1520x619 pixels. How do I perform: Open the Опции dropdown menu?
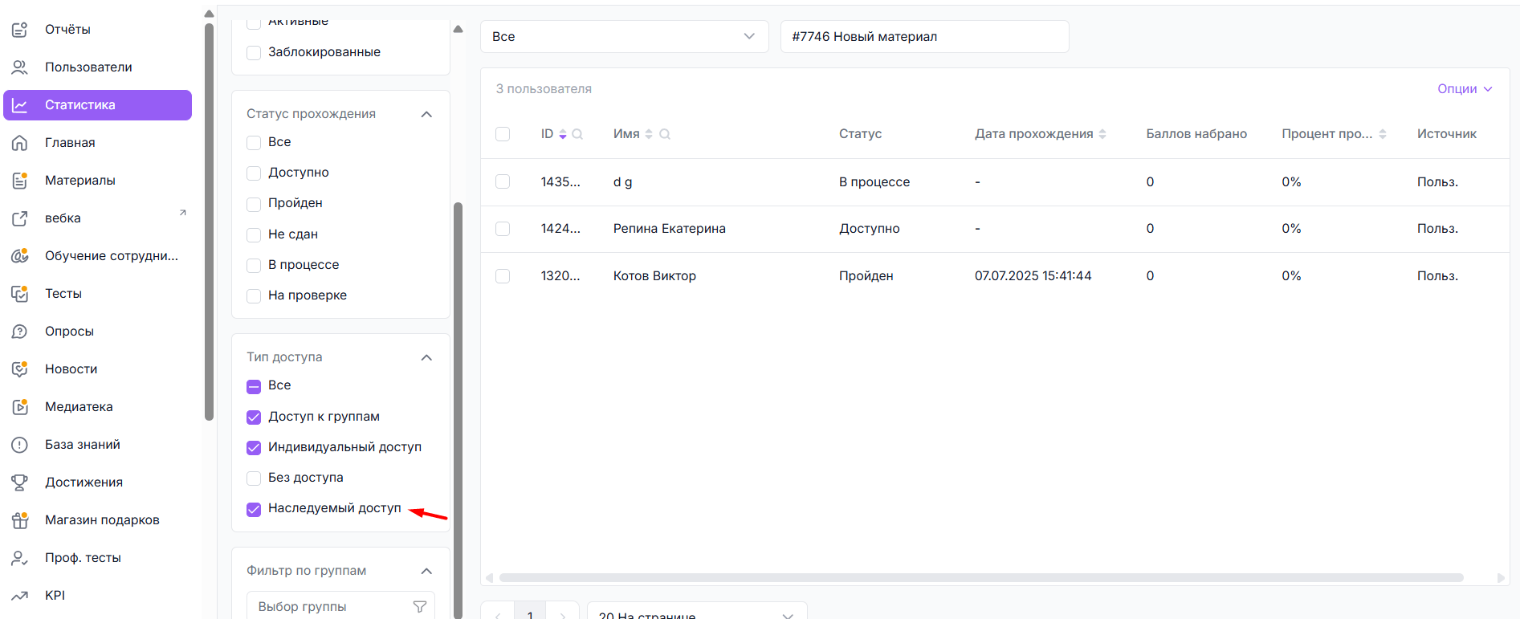click(x=1465, y=89)
